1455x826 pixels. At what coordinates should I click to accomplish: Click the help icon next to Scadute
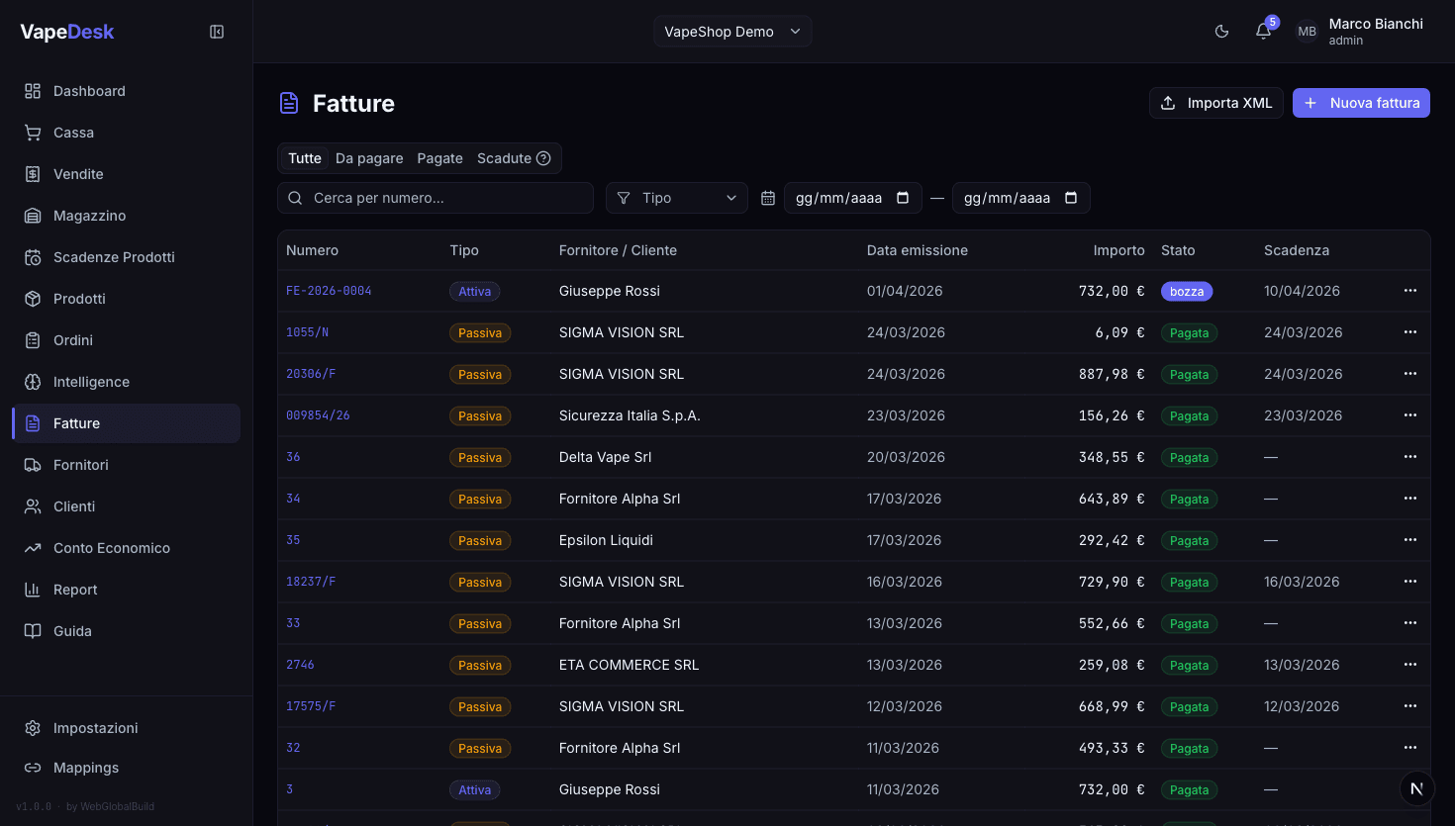[543, 158]
